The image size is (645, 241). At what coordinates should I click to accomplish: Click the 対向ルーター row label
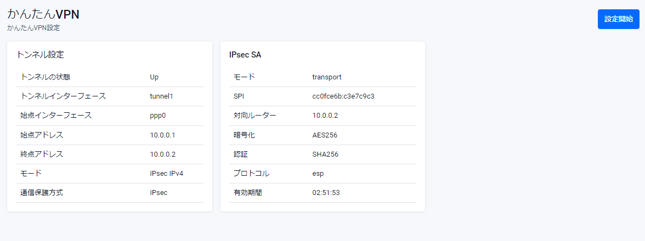point(255,116)
